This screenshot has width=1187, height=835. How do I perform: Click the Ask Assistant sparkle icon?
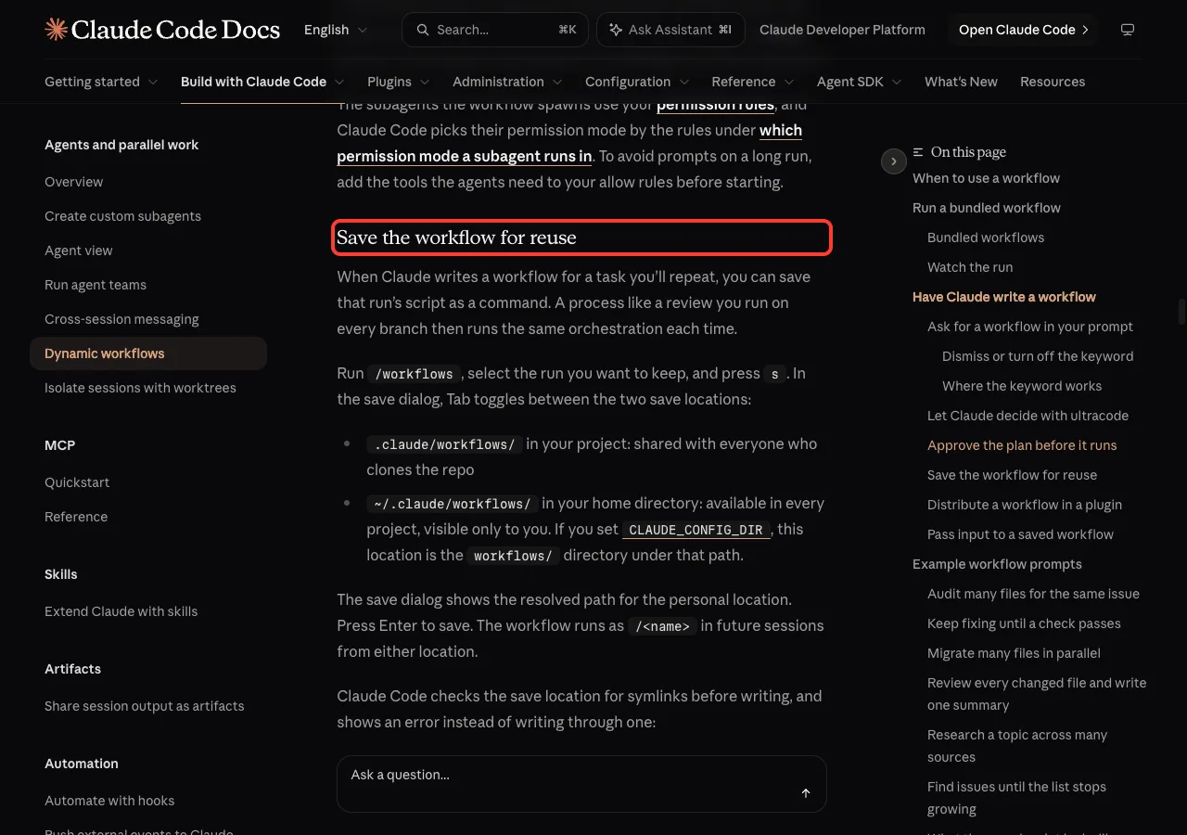616,30
